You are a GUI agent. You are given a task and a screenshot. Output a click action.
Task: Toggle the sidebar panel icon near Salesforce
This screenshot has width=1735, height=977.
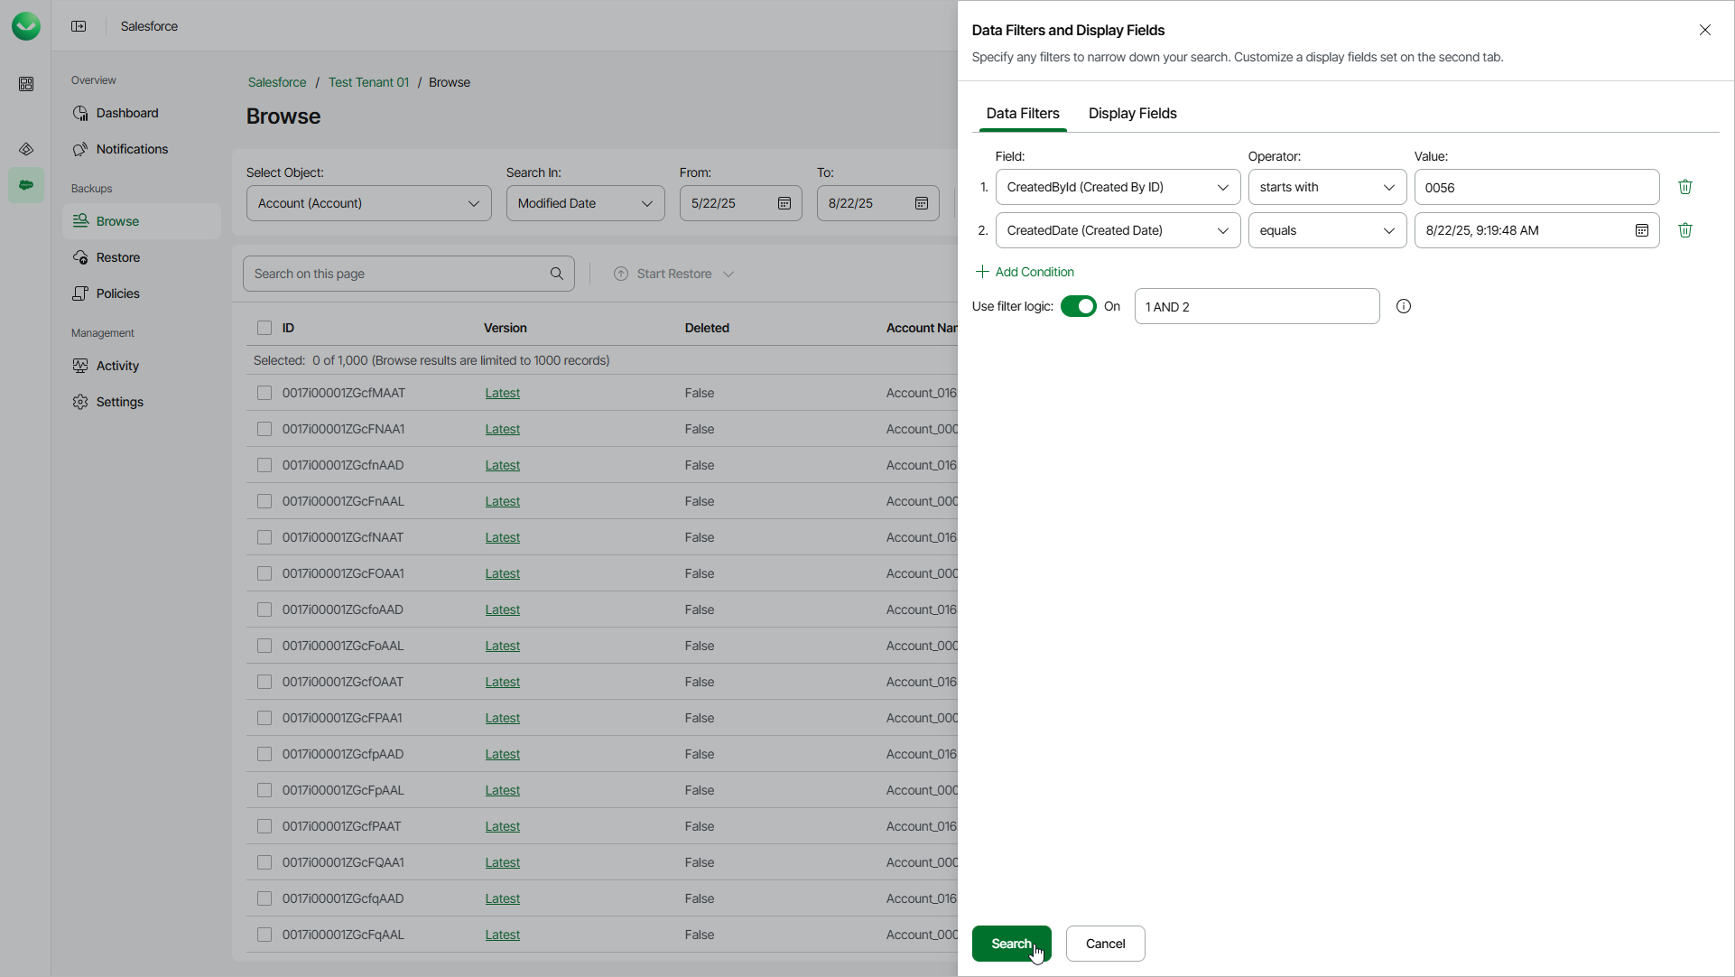[x=79, y=26]
